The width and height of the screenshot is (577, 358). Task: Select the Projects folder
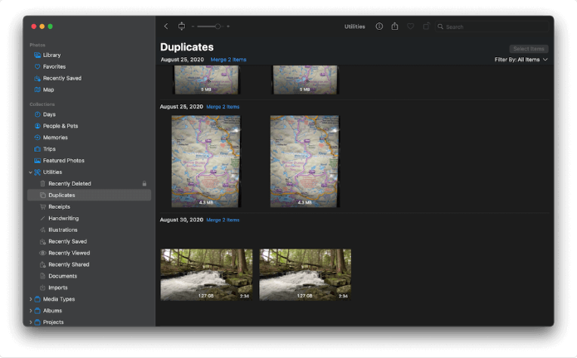[53, 322]
